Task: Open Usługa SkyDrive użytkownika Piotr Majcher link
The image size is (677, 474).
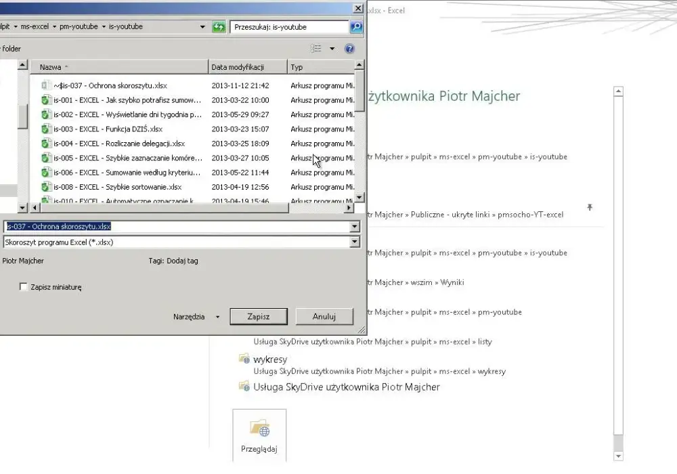Action: coord(346,387)
